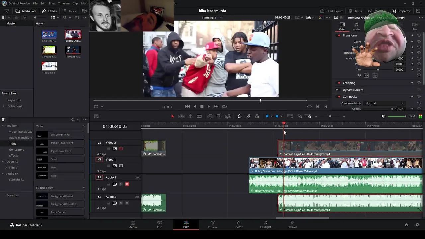Enable the Video 2 track visibility

(121, 149)
